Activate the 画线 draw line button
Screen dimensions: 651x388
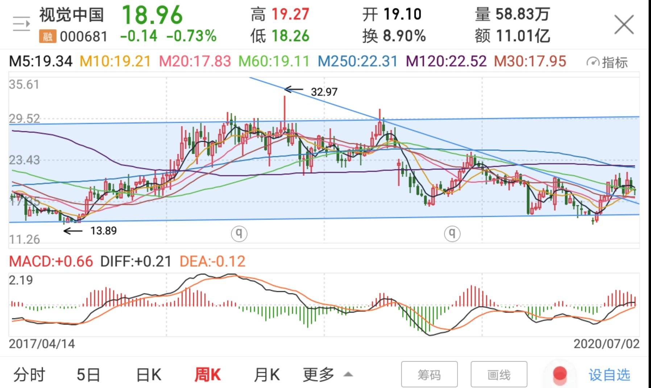click(499, 375)
